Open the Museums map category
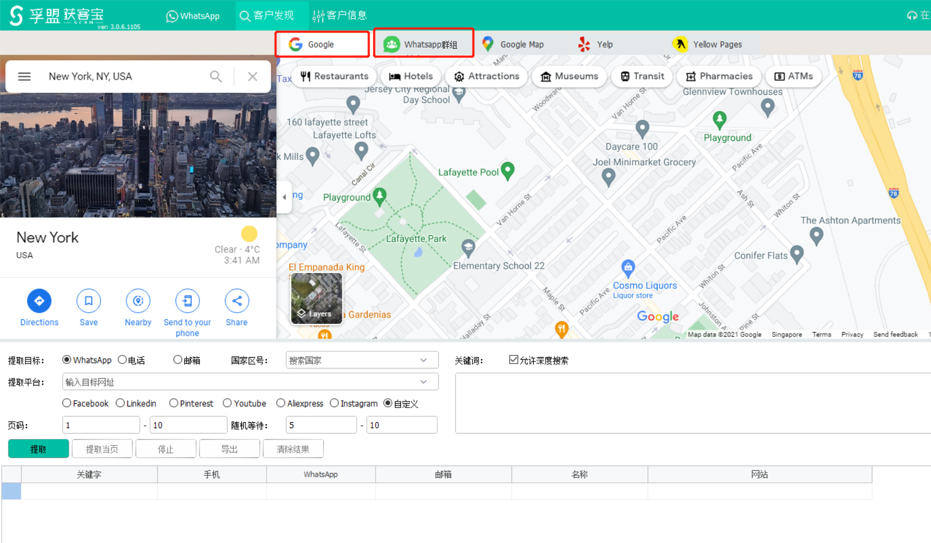Viewport: 931px width, 543px height. pos(569,76)
